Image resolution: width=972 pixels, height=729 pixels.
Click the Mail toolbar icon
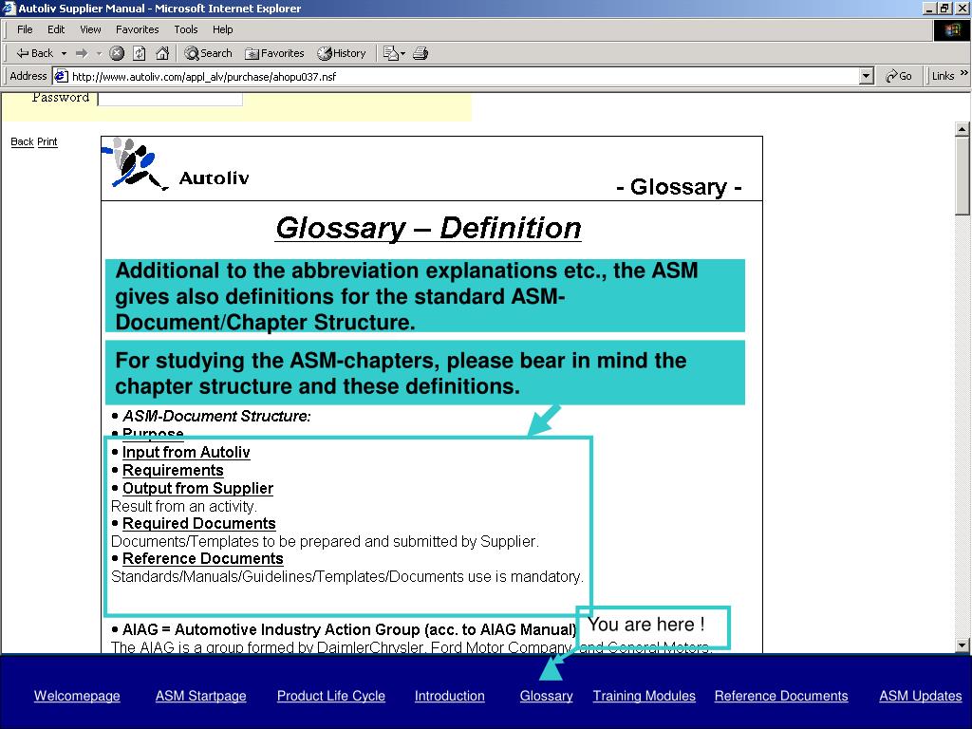click(x=390, y=53)
